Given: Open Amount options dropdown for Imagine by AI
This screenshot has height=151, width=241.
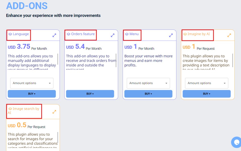Looking at the screenshot, I should 207,83.
